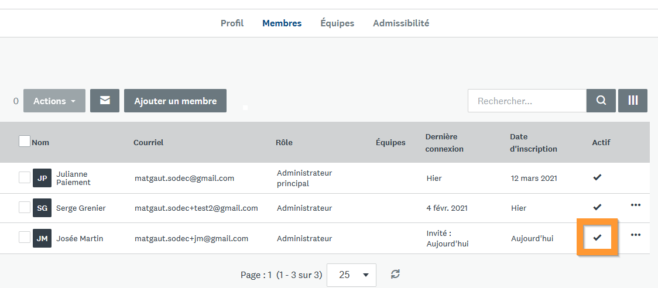Click the refresh icon beside pagination

click(x=396, y=274)
